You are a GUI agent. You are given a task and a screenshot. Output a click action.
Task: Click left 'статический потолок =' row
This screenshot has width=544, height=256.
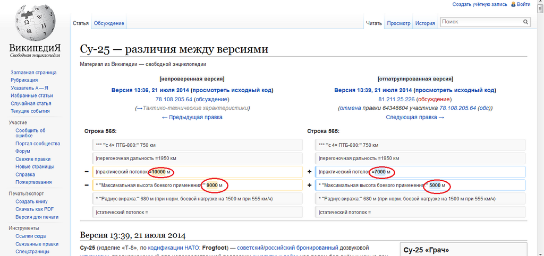[198, 212]
